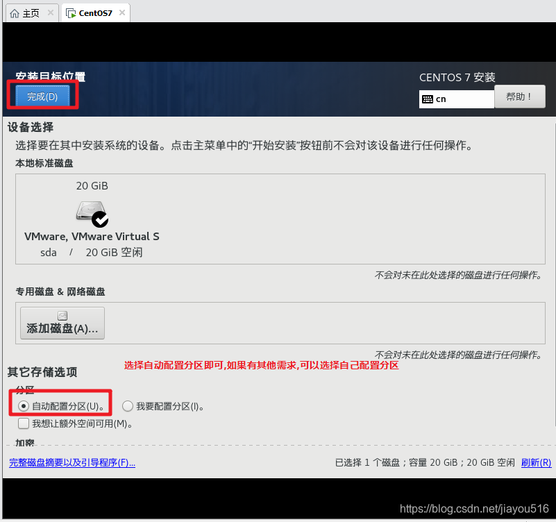Viewport: 556px width, 522px height.
Task: Click the checkmark badge on the sda disk
Action: coord(100,219)
